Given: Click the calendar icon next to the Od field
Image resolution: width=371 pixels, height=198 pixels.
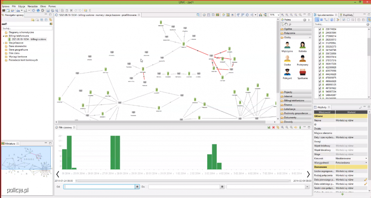Looking at the screenshot, I should (x=137, y=187).
